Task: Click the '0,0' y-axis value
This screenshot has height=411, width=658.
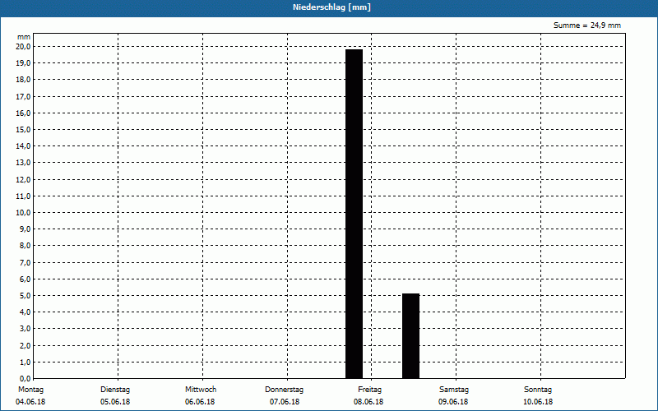Action: pos(25,379)
